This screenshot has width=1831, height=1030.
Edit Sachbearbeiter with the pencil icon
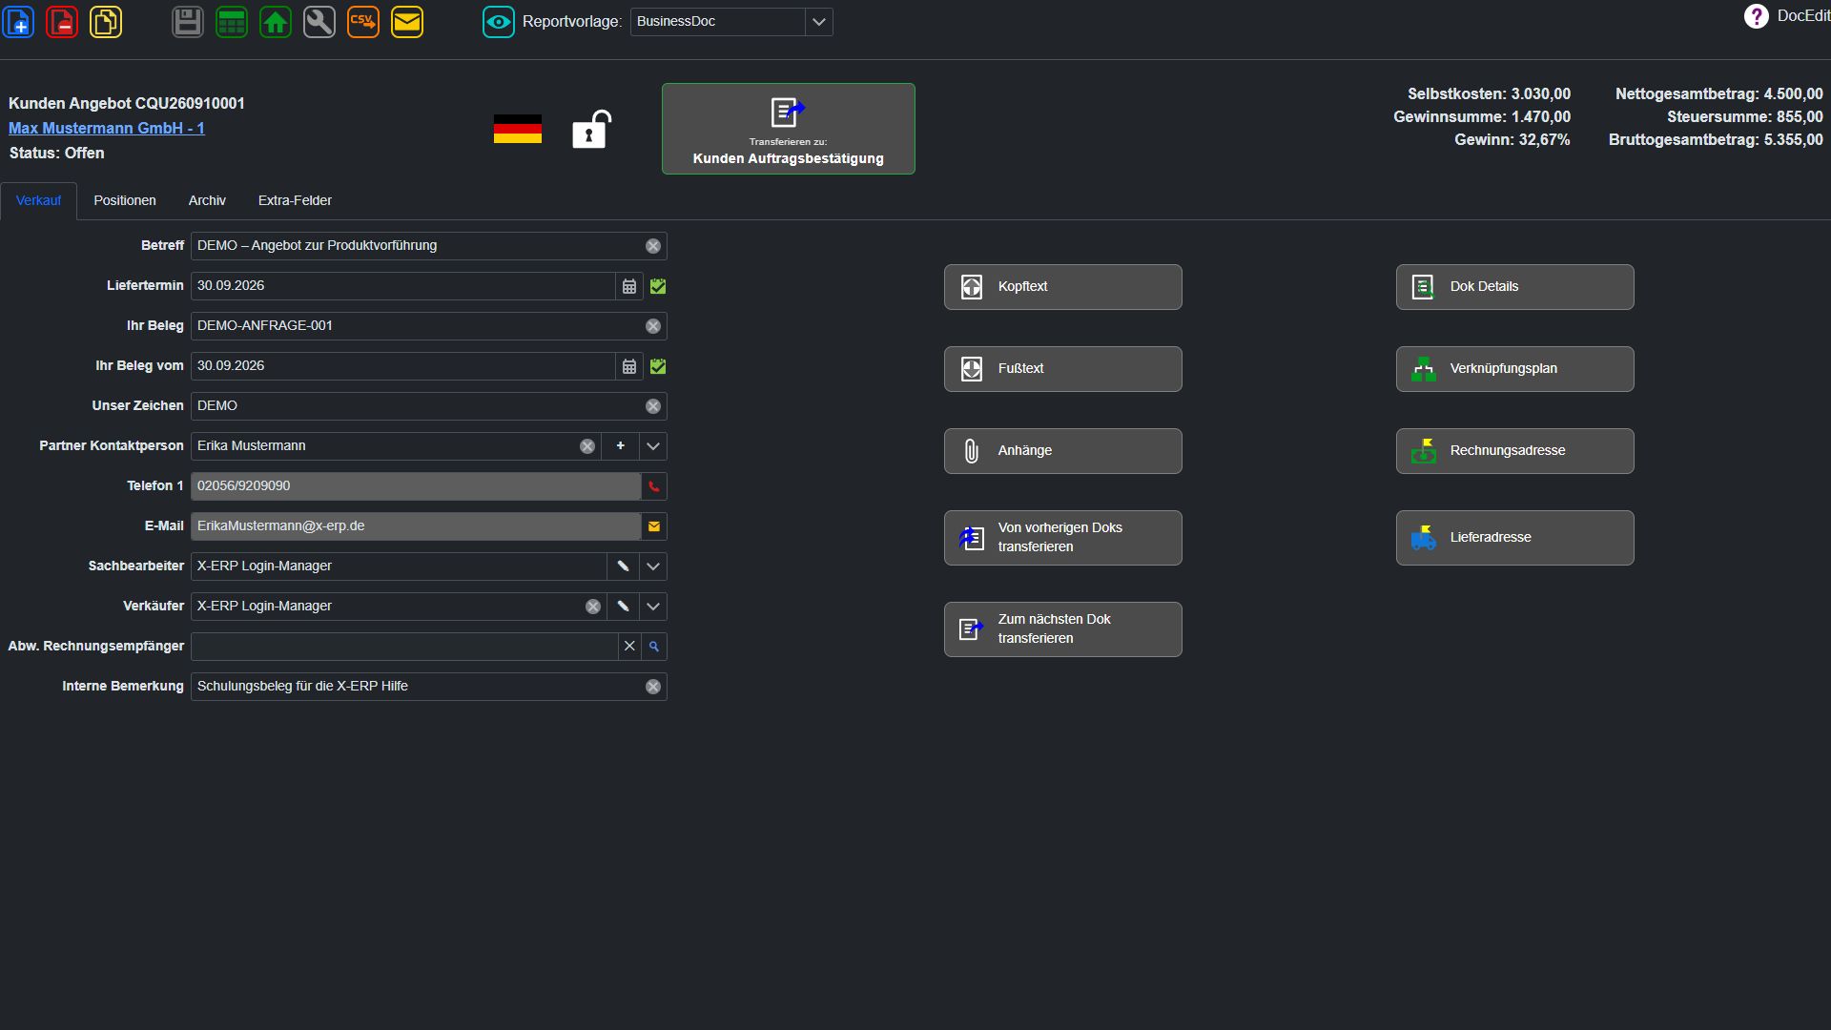point(623,566)
